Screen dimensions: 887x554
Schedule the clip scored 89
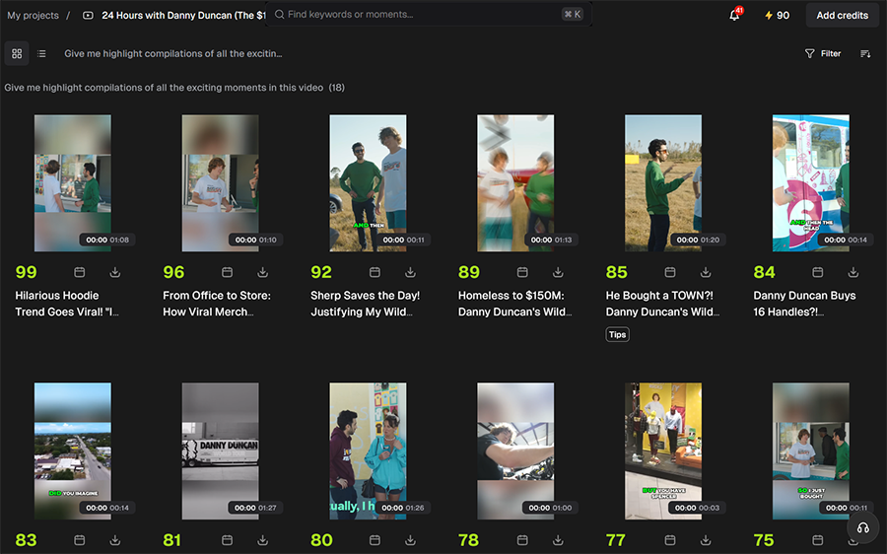(x=522, y=272)
